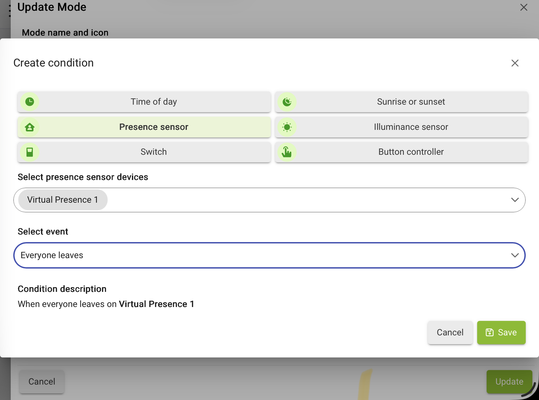Click the clock icon for Time of day
Image resolution: width=539 pixels, height=400 pixels.
point(30,102)
